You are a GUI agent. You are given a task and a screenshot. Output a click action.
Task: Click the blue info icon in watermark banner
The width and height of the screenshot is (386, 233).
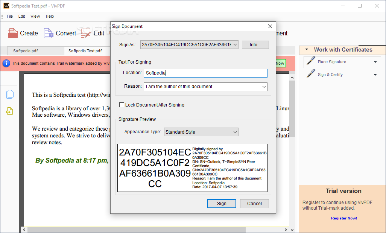[x=6, y=63]
